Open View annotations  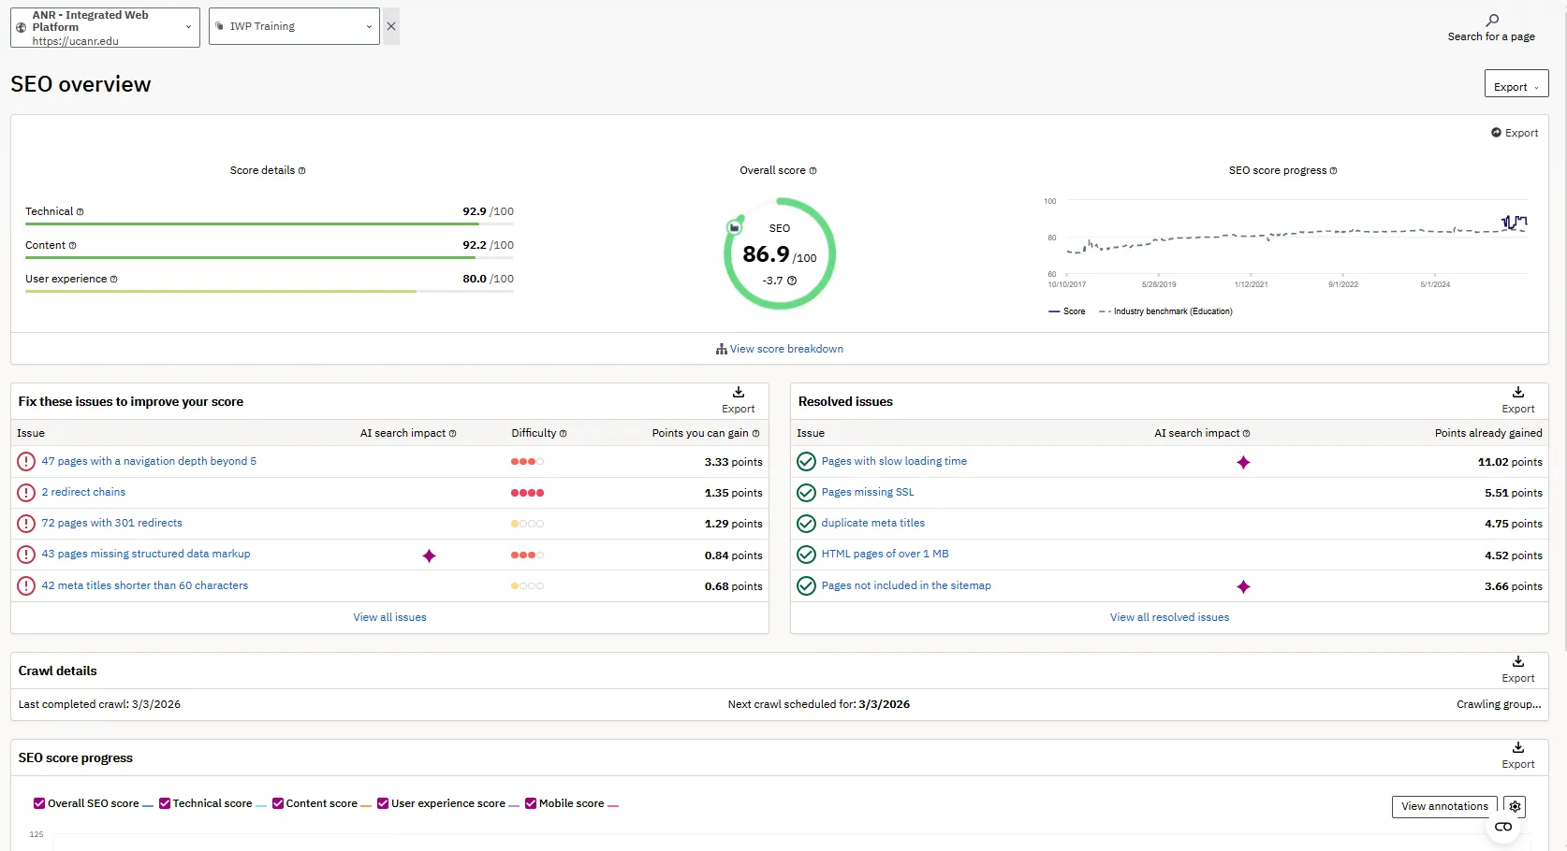click(1443, 806)
